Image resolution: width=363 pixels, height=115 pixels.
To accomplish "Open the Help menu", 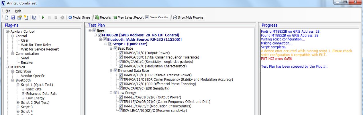I will [18, 11].
